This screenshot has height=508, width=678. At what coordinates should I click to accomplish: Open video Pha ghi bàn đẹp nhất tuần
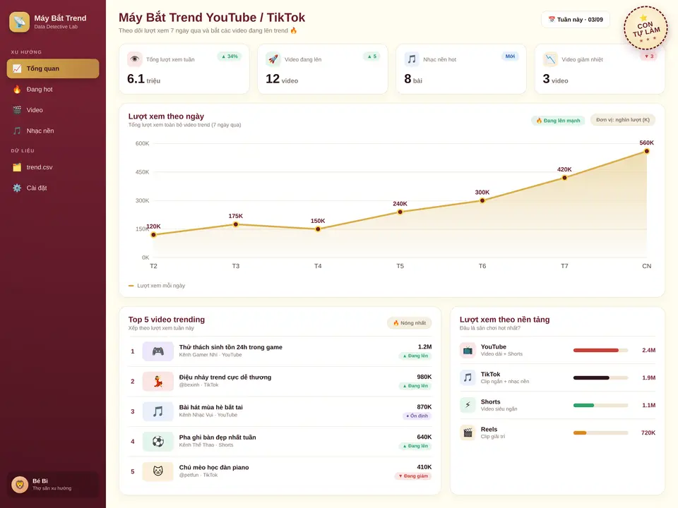[x=280, y=442]
